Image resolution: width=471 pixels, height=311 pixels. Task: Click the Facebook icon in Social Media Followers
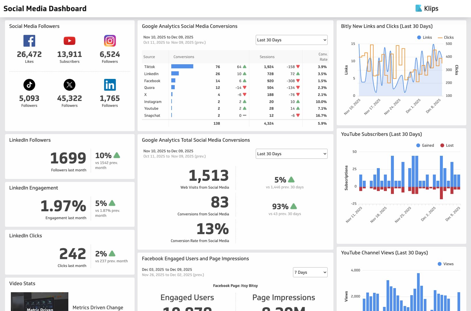tap(29, 41)
